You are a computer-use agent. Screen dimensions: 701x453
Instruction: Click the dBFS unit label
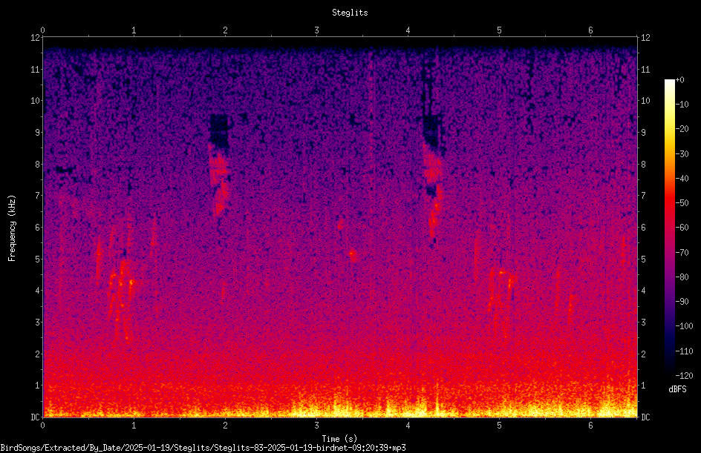coord(677,389)
